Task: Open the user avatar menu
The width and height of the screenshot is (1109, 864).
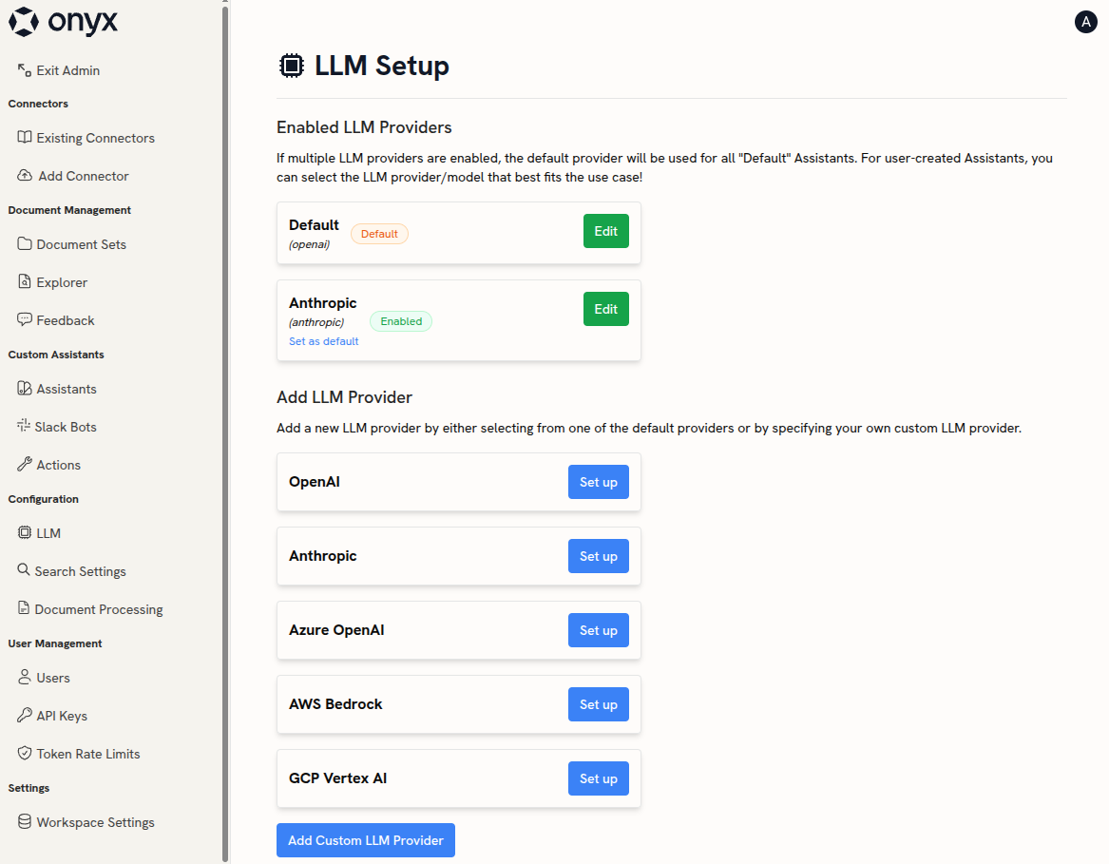Action: [x=1085, y=22]
